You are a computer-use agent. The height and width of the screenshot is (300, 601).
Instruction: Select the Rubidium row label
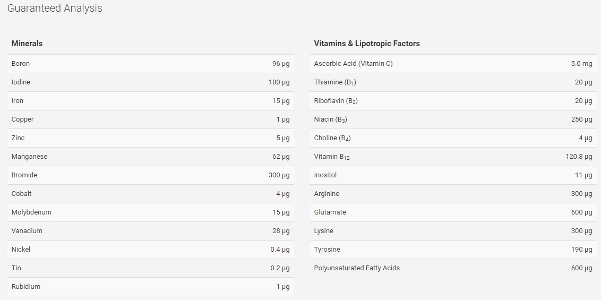(25, 287)
